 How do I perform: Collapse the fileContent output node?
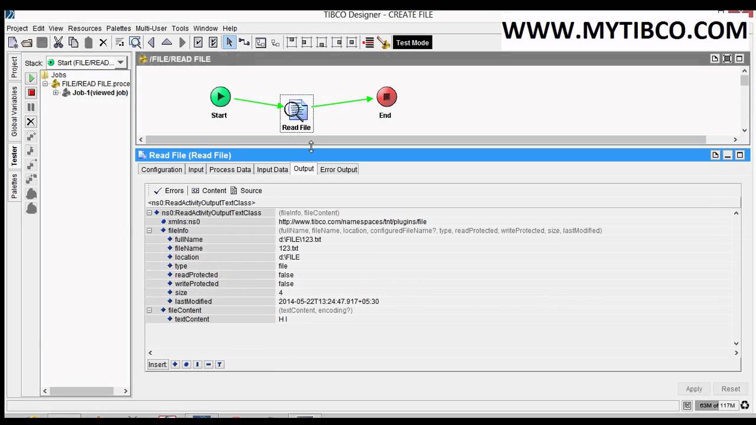tap(149, 310)
